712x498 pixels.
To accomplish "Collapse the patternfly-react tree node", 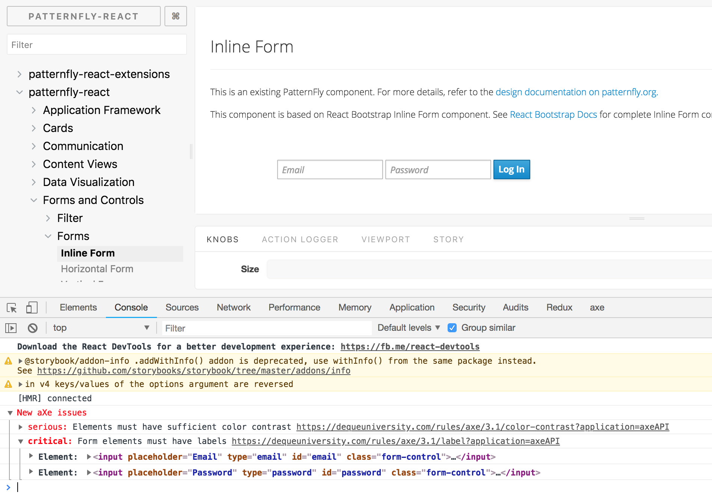I will [x=20, y=92].
